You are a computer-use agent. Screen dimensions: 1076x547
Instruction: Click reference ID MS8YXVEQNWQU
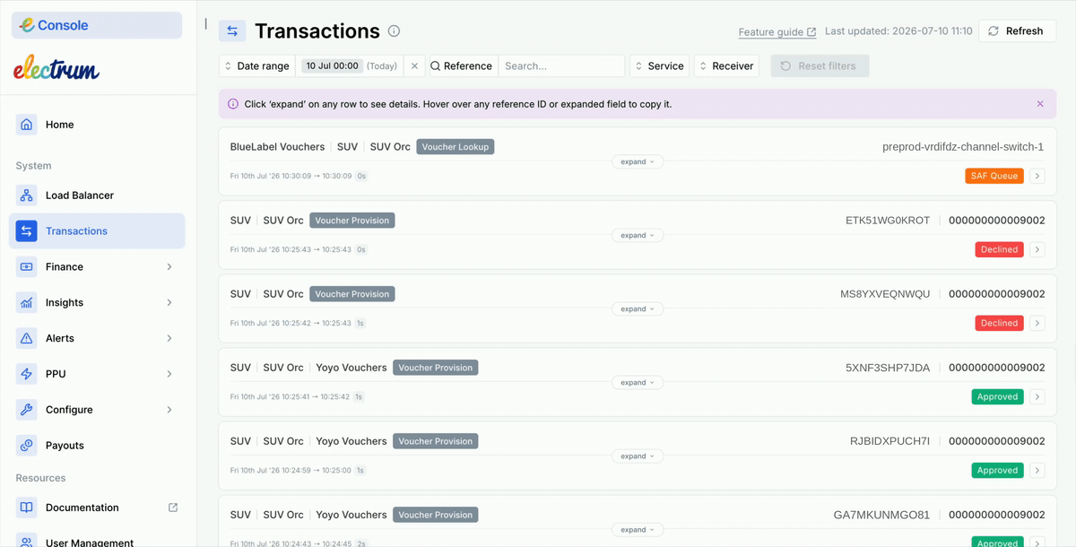coord(885,294)
